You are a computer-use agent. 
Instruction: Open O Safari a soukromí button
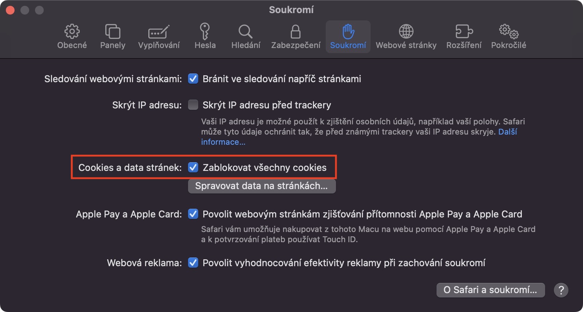tap(490, 290)
